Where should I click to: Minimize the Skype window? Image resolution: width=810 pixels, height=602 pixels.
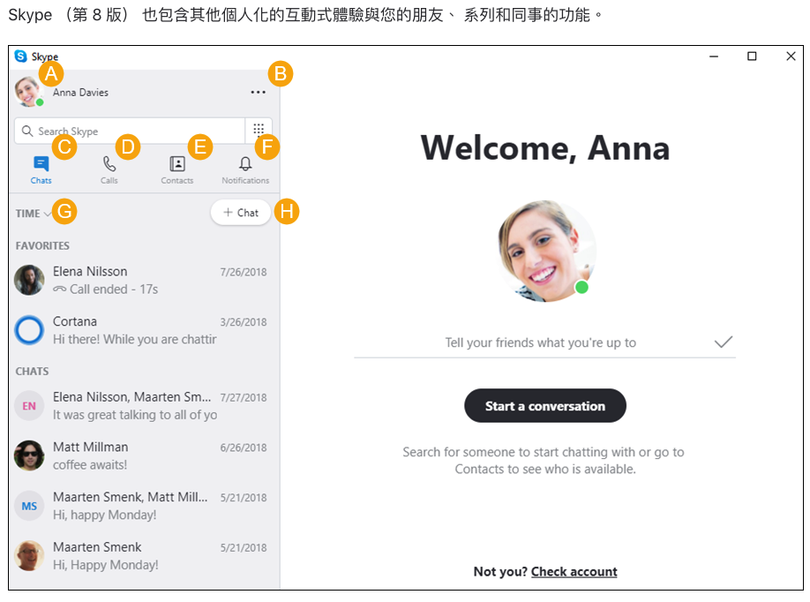point(714,56)
